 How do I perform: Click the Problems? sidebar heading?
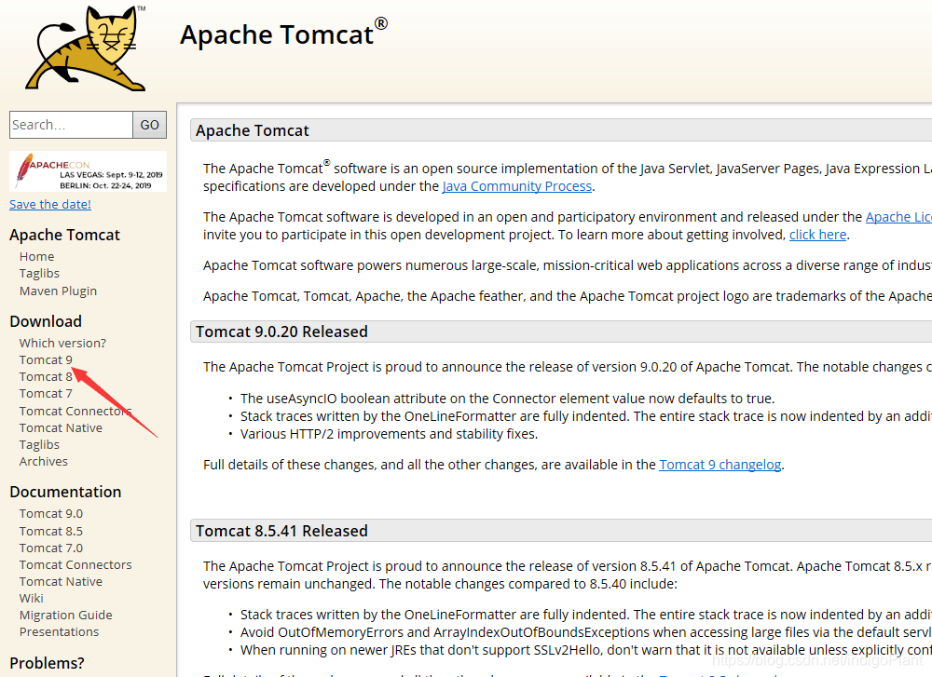click(x=47, y=663)
